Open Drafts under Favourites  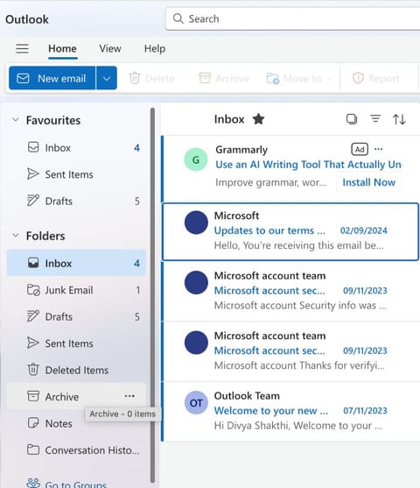76,201
